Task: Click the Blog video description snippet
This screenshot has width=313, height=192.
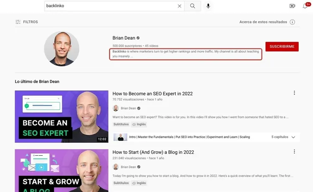Action: [203, 176]
